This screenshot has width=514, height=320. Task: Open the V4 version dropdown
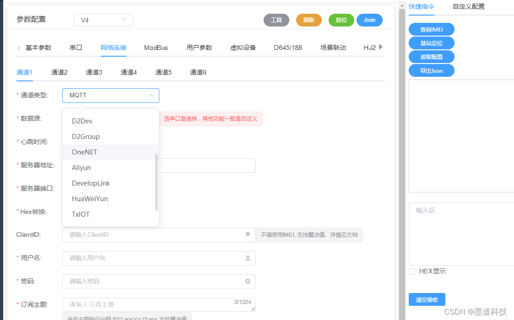pyautogui.click(x=103, y=20)
